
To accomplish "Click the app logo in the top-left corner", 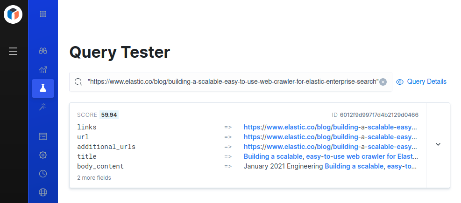I will tap(13, 14).
